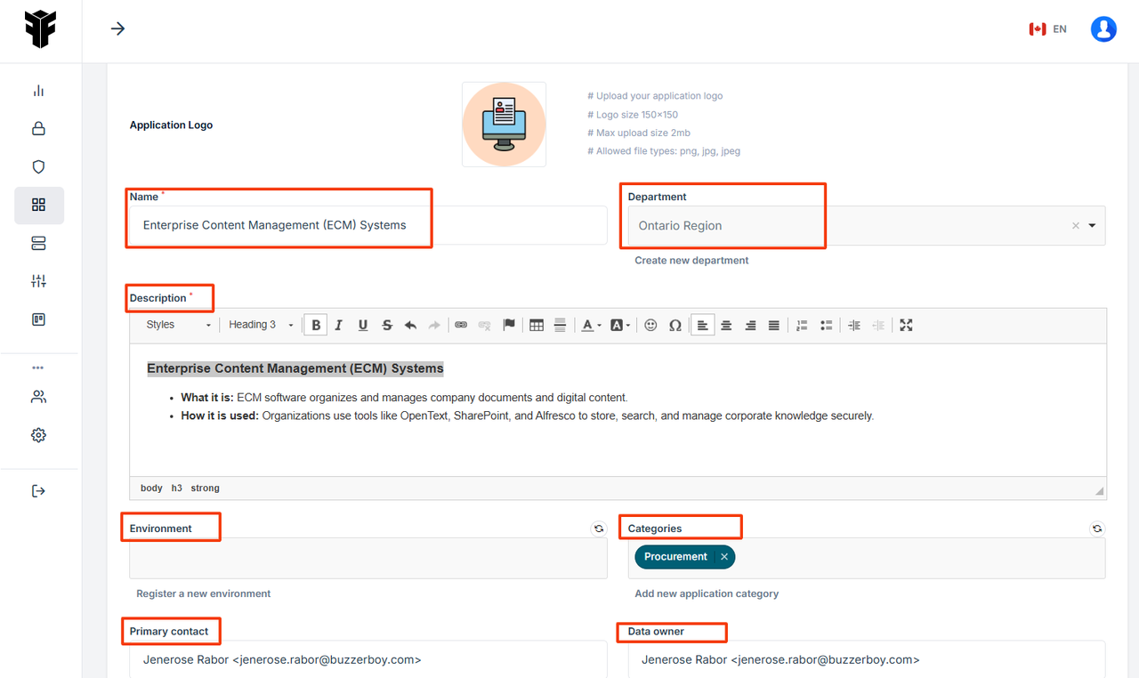Click the insert link icon
The height and width of the screenshot is (678, 1139).
point(461,326)
